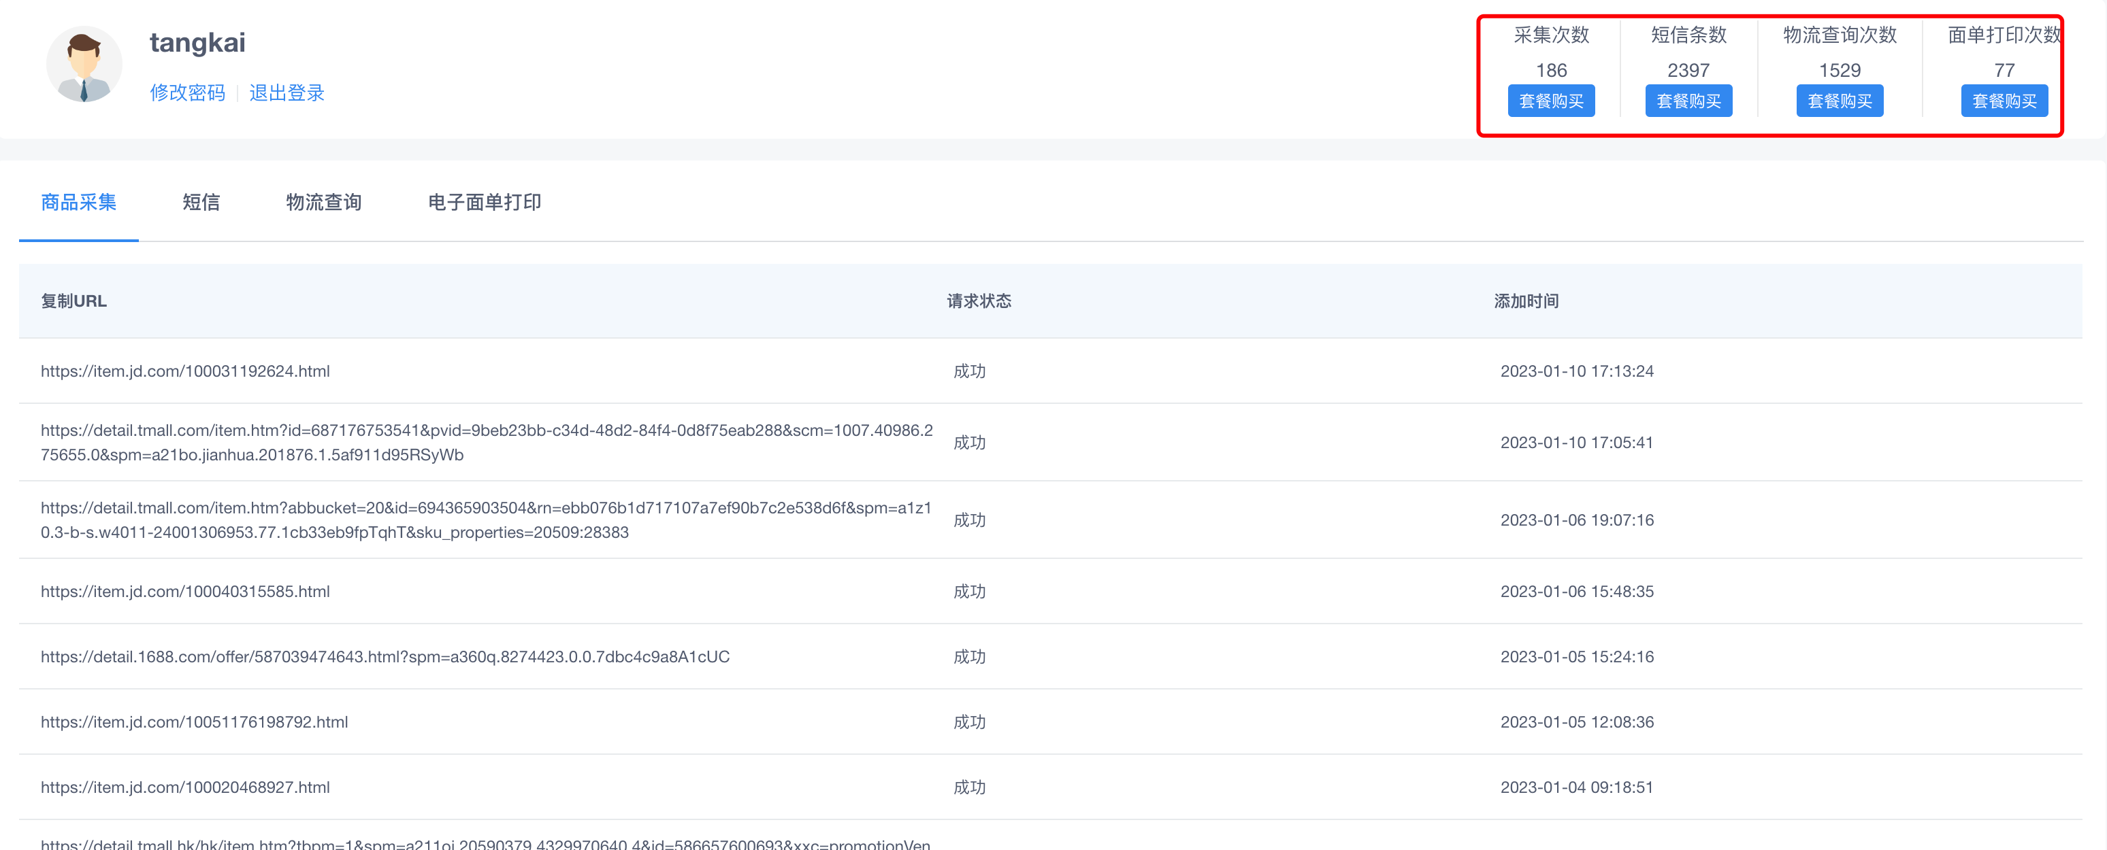Click timestamp 2023-01-10 17:13:24
Image resolution: width=2107 pixels, height=850 pixels.
pyautogui.click(x=1577, y=371)
